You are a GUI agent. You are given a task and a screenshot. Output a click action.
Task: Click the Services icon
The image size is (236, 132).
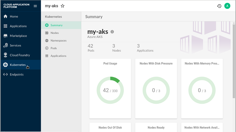(5, 45)
